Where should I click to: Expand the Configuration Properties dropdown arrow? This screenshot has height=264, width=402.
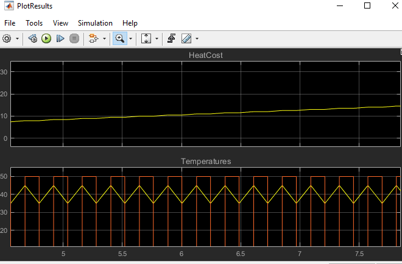pos(17,39)
